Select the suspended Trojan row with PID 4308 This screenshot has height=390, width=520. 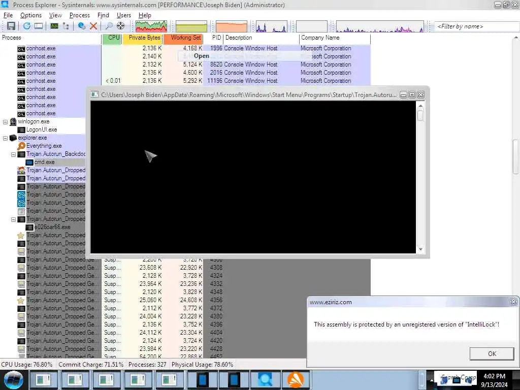(185, 268)
